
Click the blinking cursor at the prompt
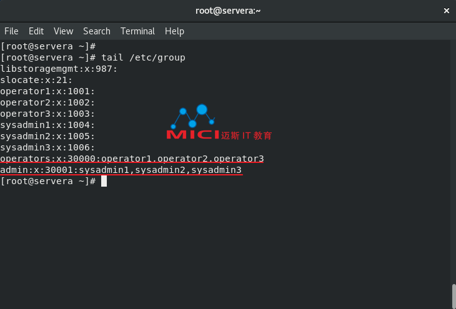(x=104, y=181)
